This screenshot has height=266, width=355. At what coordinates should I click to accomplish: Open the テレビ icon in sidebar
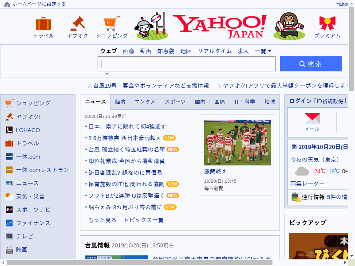(9, 236)
